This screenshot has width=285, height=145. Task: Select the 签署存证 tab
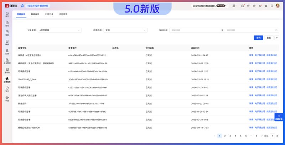tap(21, 14)
